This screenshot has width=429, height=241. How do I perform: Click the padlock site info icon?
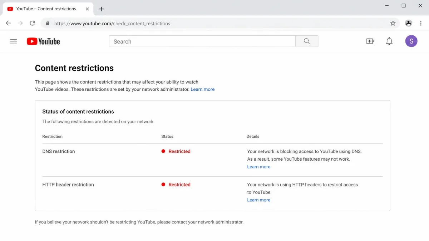(47, 23)
